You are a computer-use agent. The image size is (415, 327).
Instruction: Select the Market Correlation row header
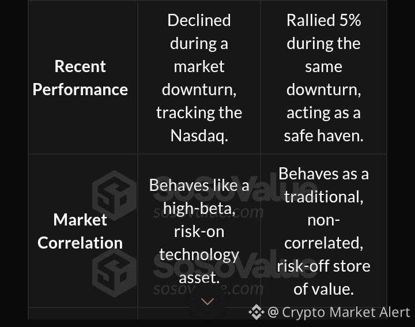(80, 231)
